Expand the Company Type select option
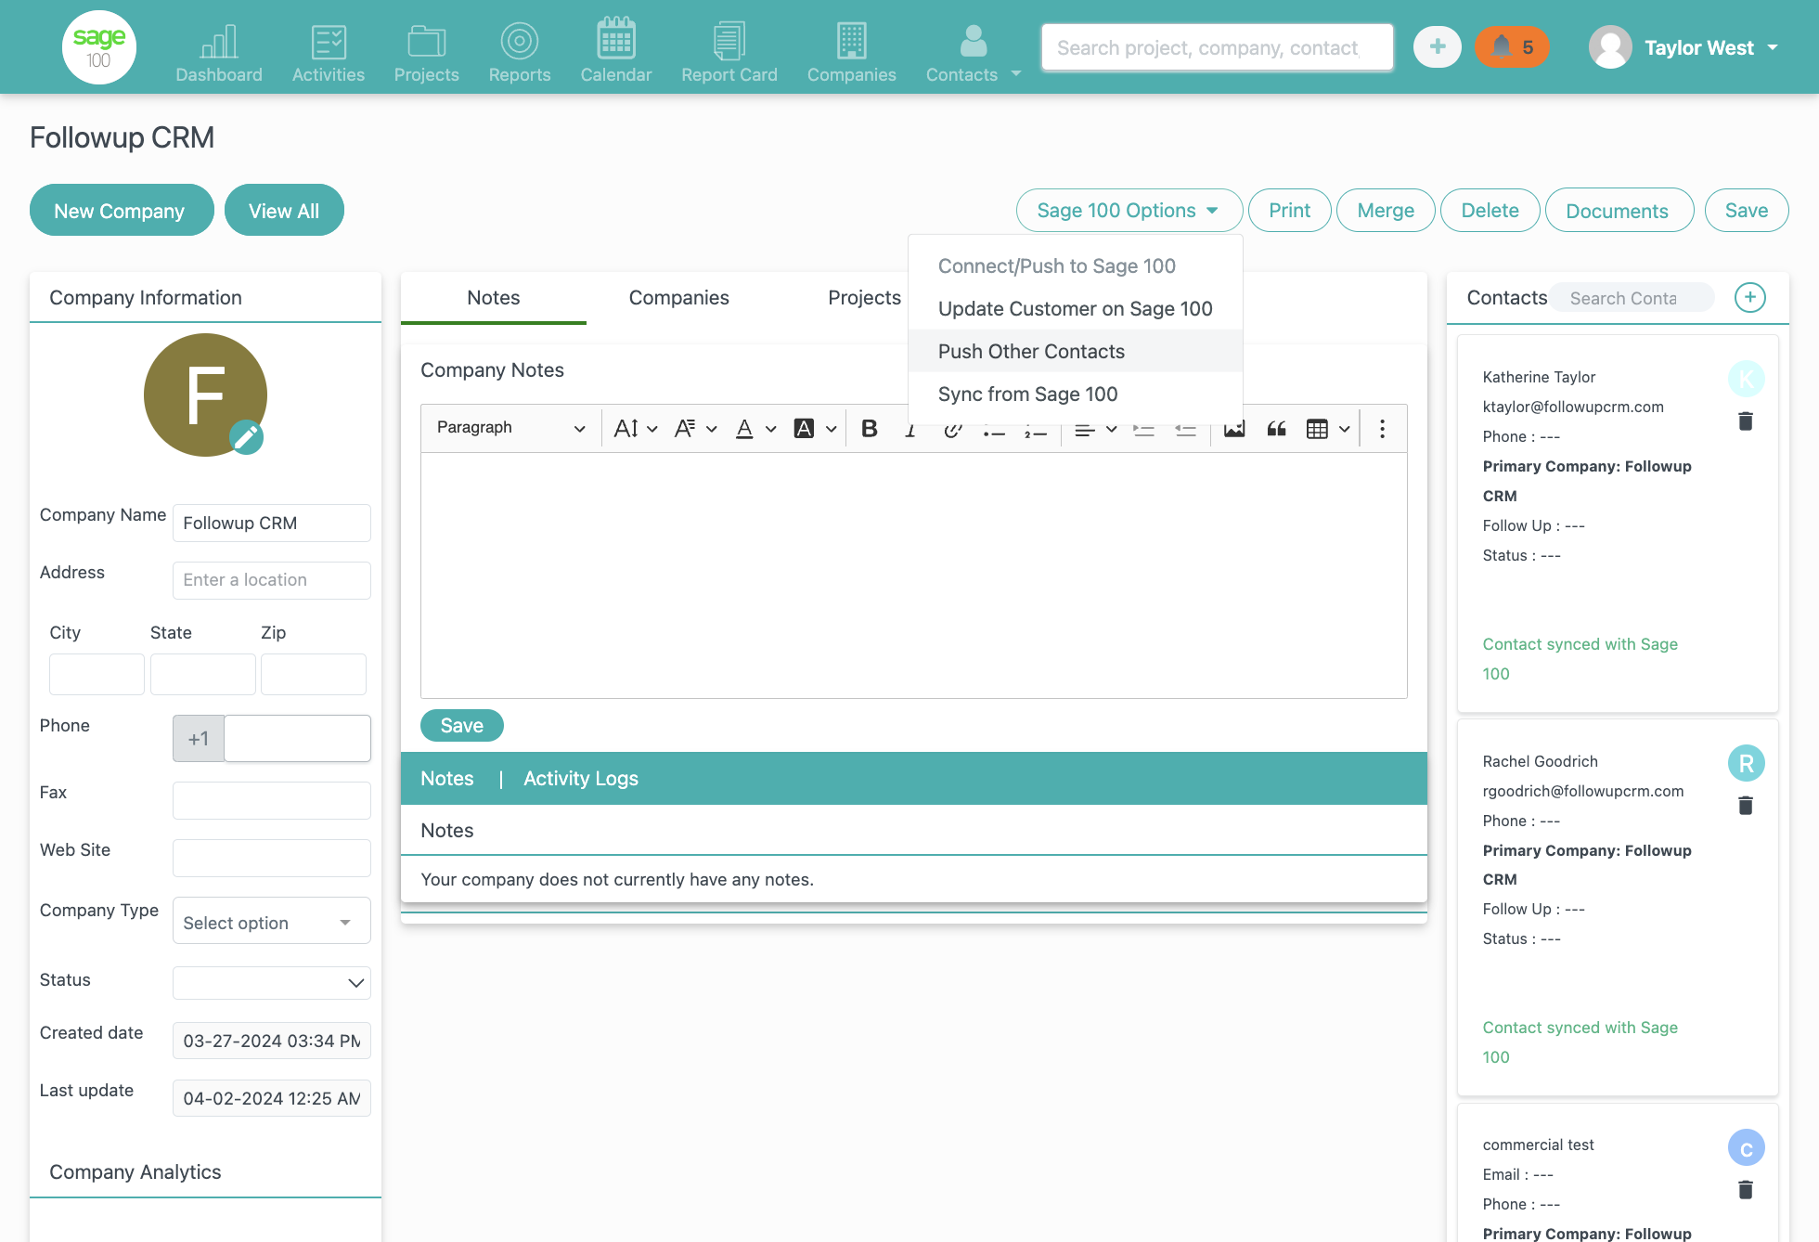1819x1242 pixels. 272,922
